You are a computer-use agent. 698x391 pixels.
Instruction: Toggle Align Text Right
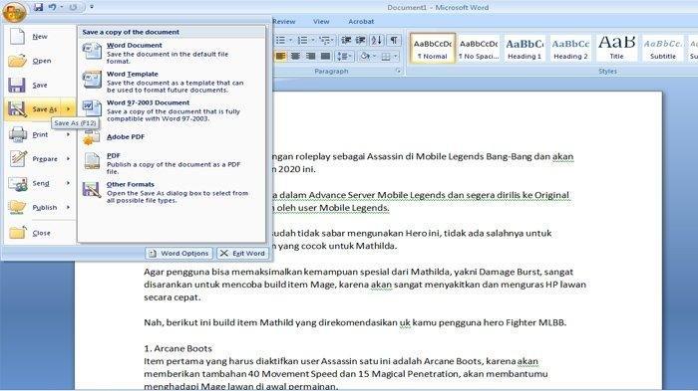tap(311, 57)
